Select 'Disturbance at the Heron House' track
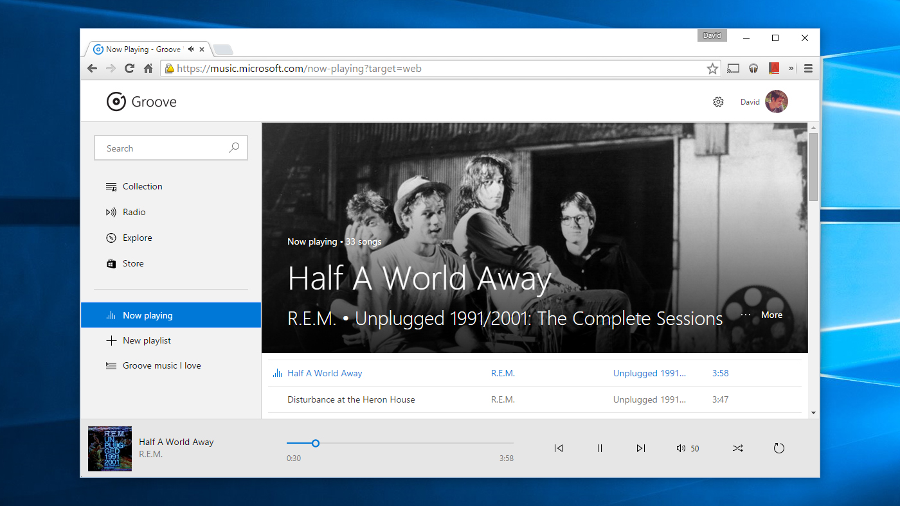The height and width of the screenshot is (506, 900). tap(351, 399)
